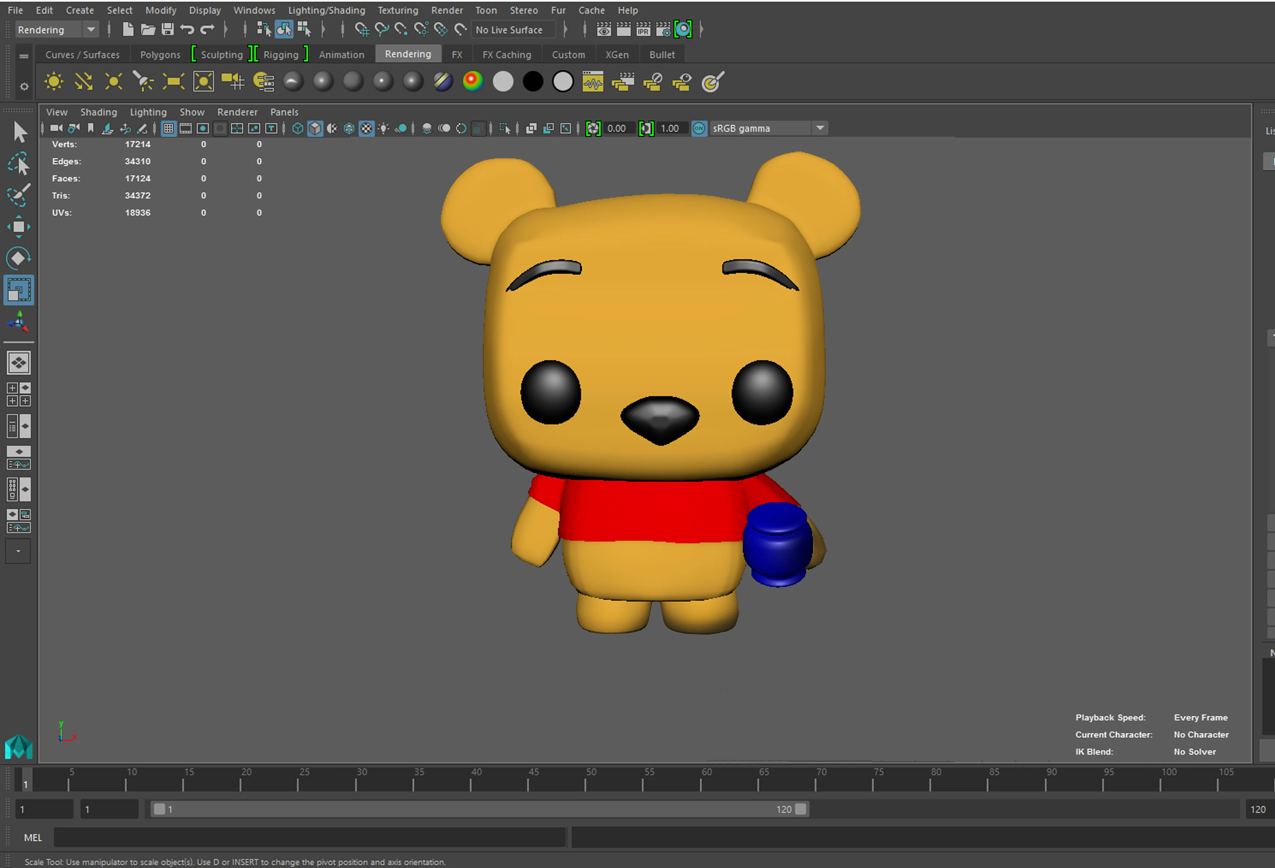Save the scene with disk icon
1275x868 pixels.
coord(168,30)
